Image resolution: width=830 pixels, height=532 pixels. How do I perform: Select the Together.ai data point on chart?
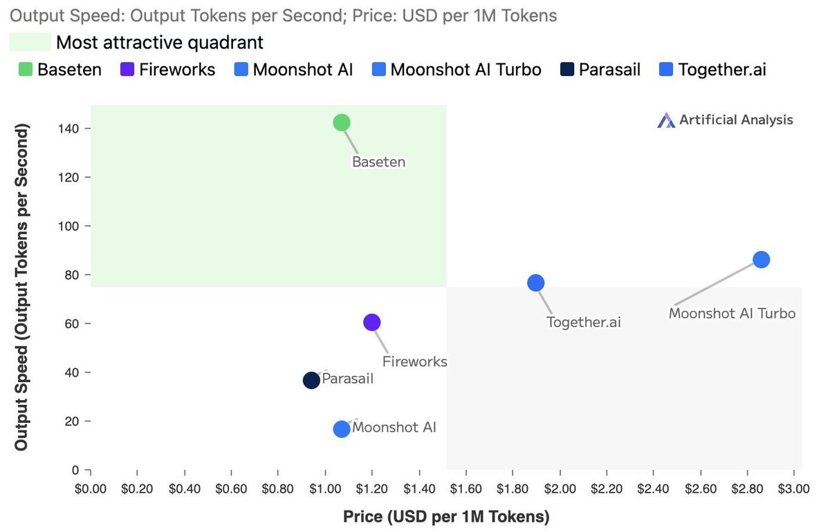pos(536,283)
